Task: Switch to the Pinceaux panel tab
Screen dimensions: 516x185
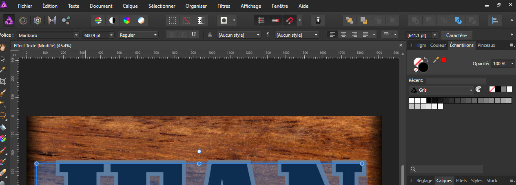Action: click(x=486, y=45)
